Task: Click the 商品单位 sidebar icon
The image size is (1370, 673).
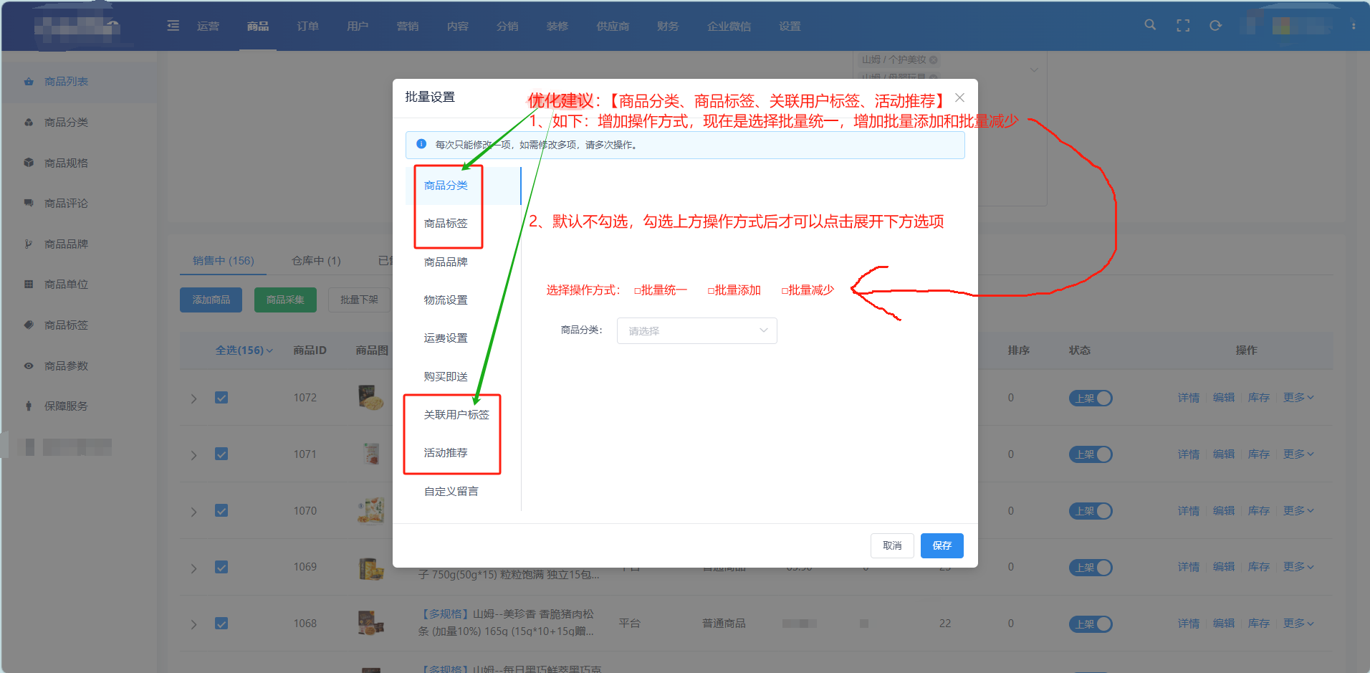Action: [x=29, y=285]
